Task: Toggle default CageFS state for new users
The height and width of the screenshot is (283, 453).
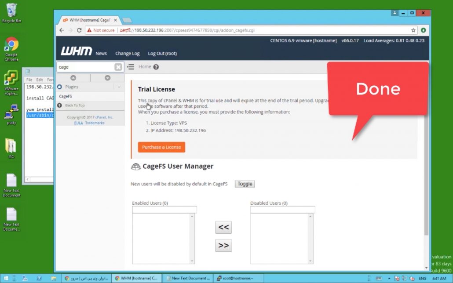Action: coord(245,184)
